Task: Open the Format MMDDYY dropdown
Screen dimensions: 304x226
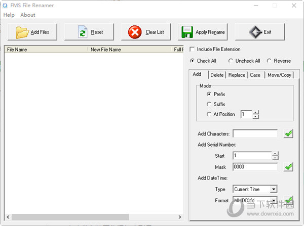Action: (x=274, y=200)
